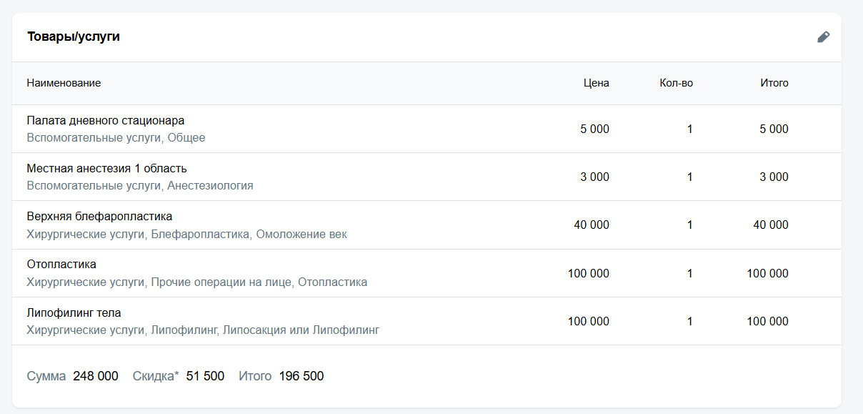Click the final Итого 196 500 value
The height and width of the screenshot is (414, 863).
pos(301,376)
